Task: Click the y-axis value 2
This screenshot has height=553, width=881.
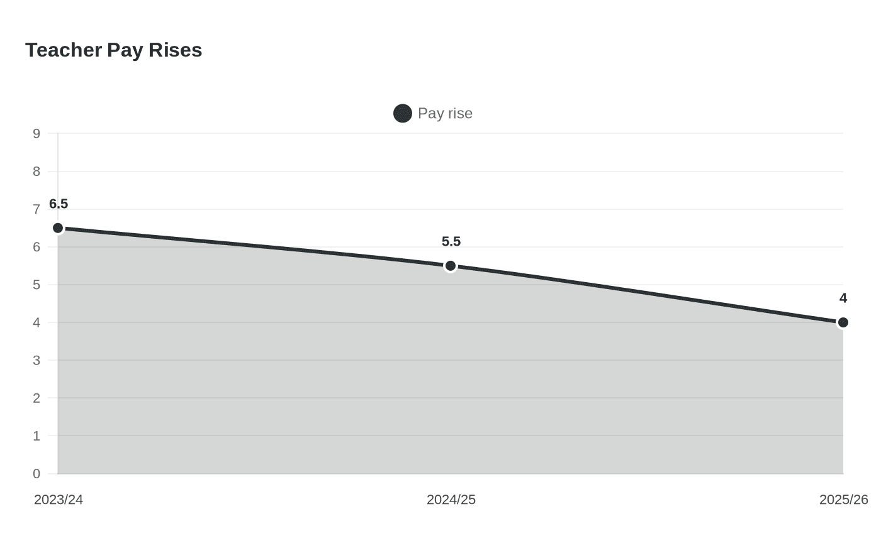Action: click(x=36, y=398)
